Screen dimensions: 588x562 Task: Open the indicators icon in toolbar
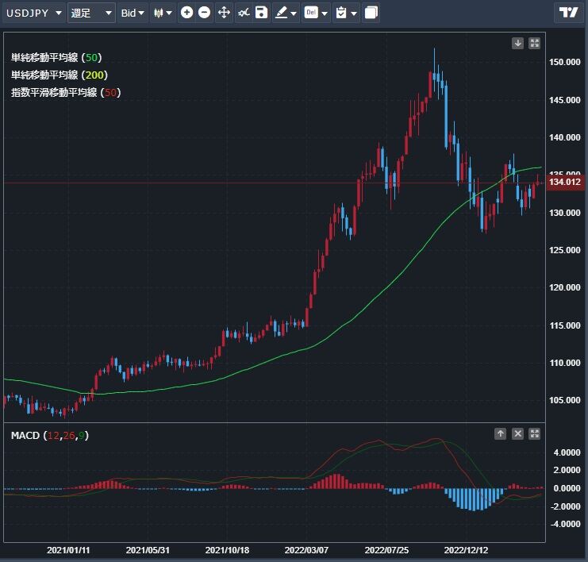[x=244, y=13]
